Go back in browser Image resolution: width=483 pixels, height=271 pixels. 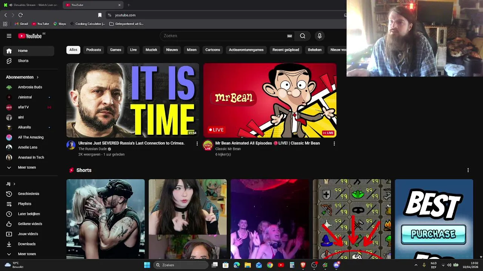click(x=5, y=15)
